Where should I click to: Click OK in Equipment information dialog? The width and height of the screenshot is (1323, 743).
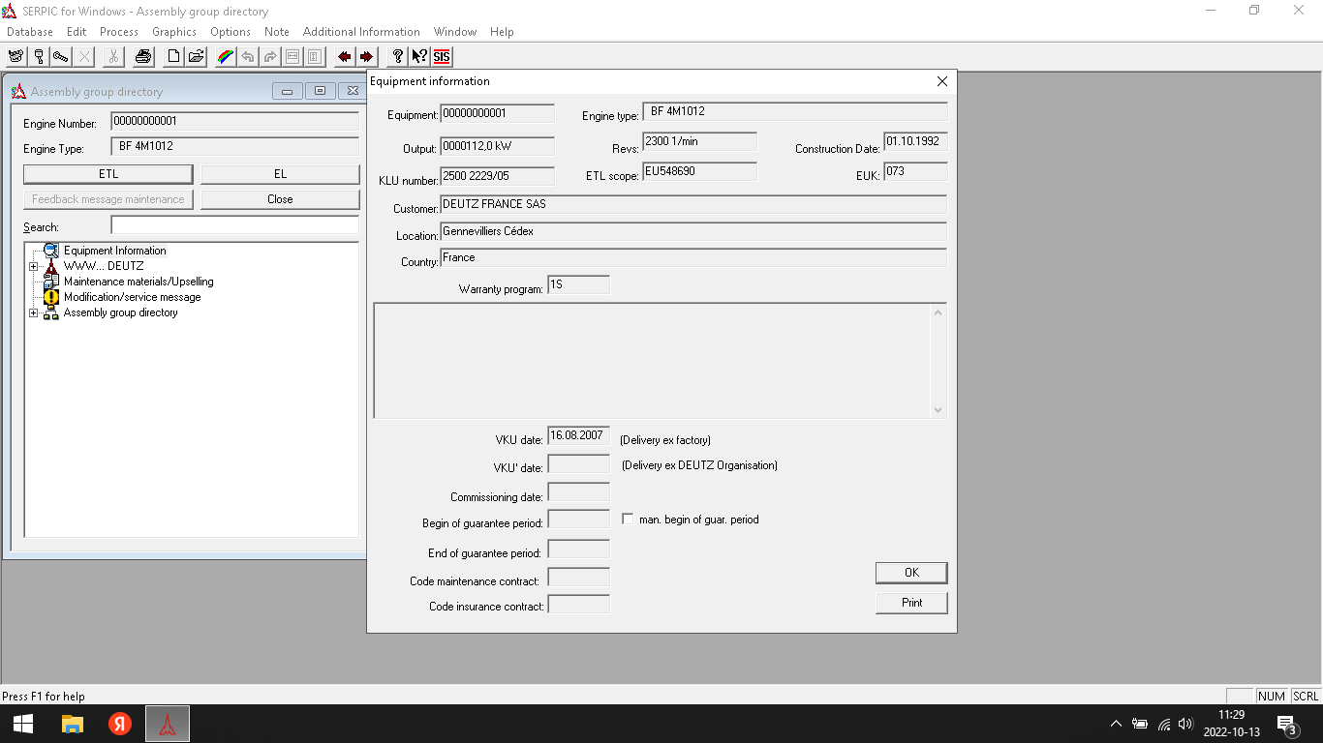coord(910,573)
